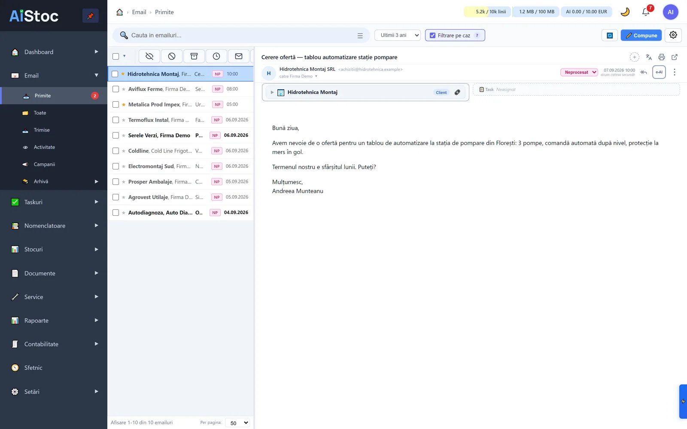The width and height of the screenshot is (687, 429).
Task: Open notifications bell
Action: point(646,12)
